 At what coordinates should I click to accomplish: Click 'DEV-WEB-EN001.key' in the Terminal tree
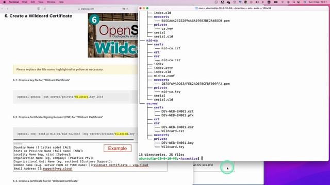(177, 143)
